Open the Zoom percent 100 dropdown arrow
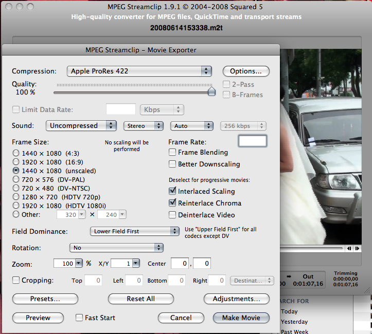 tap(79, 263)
